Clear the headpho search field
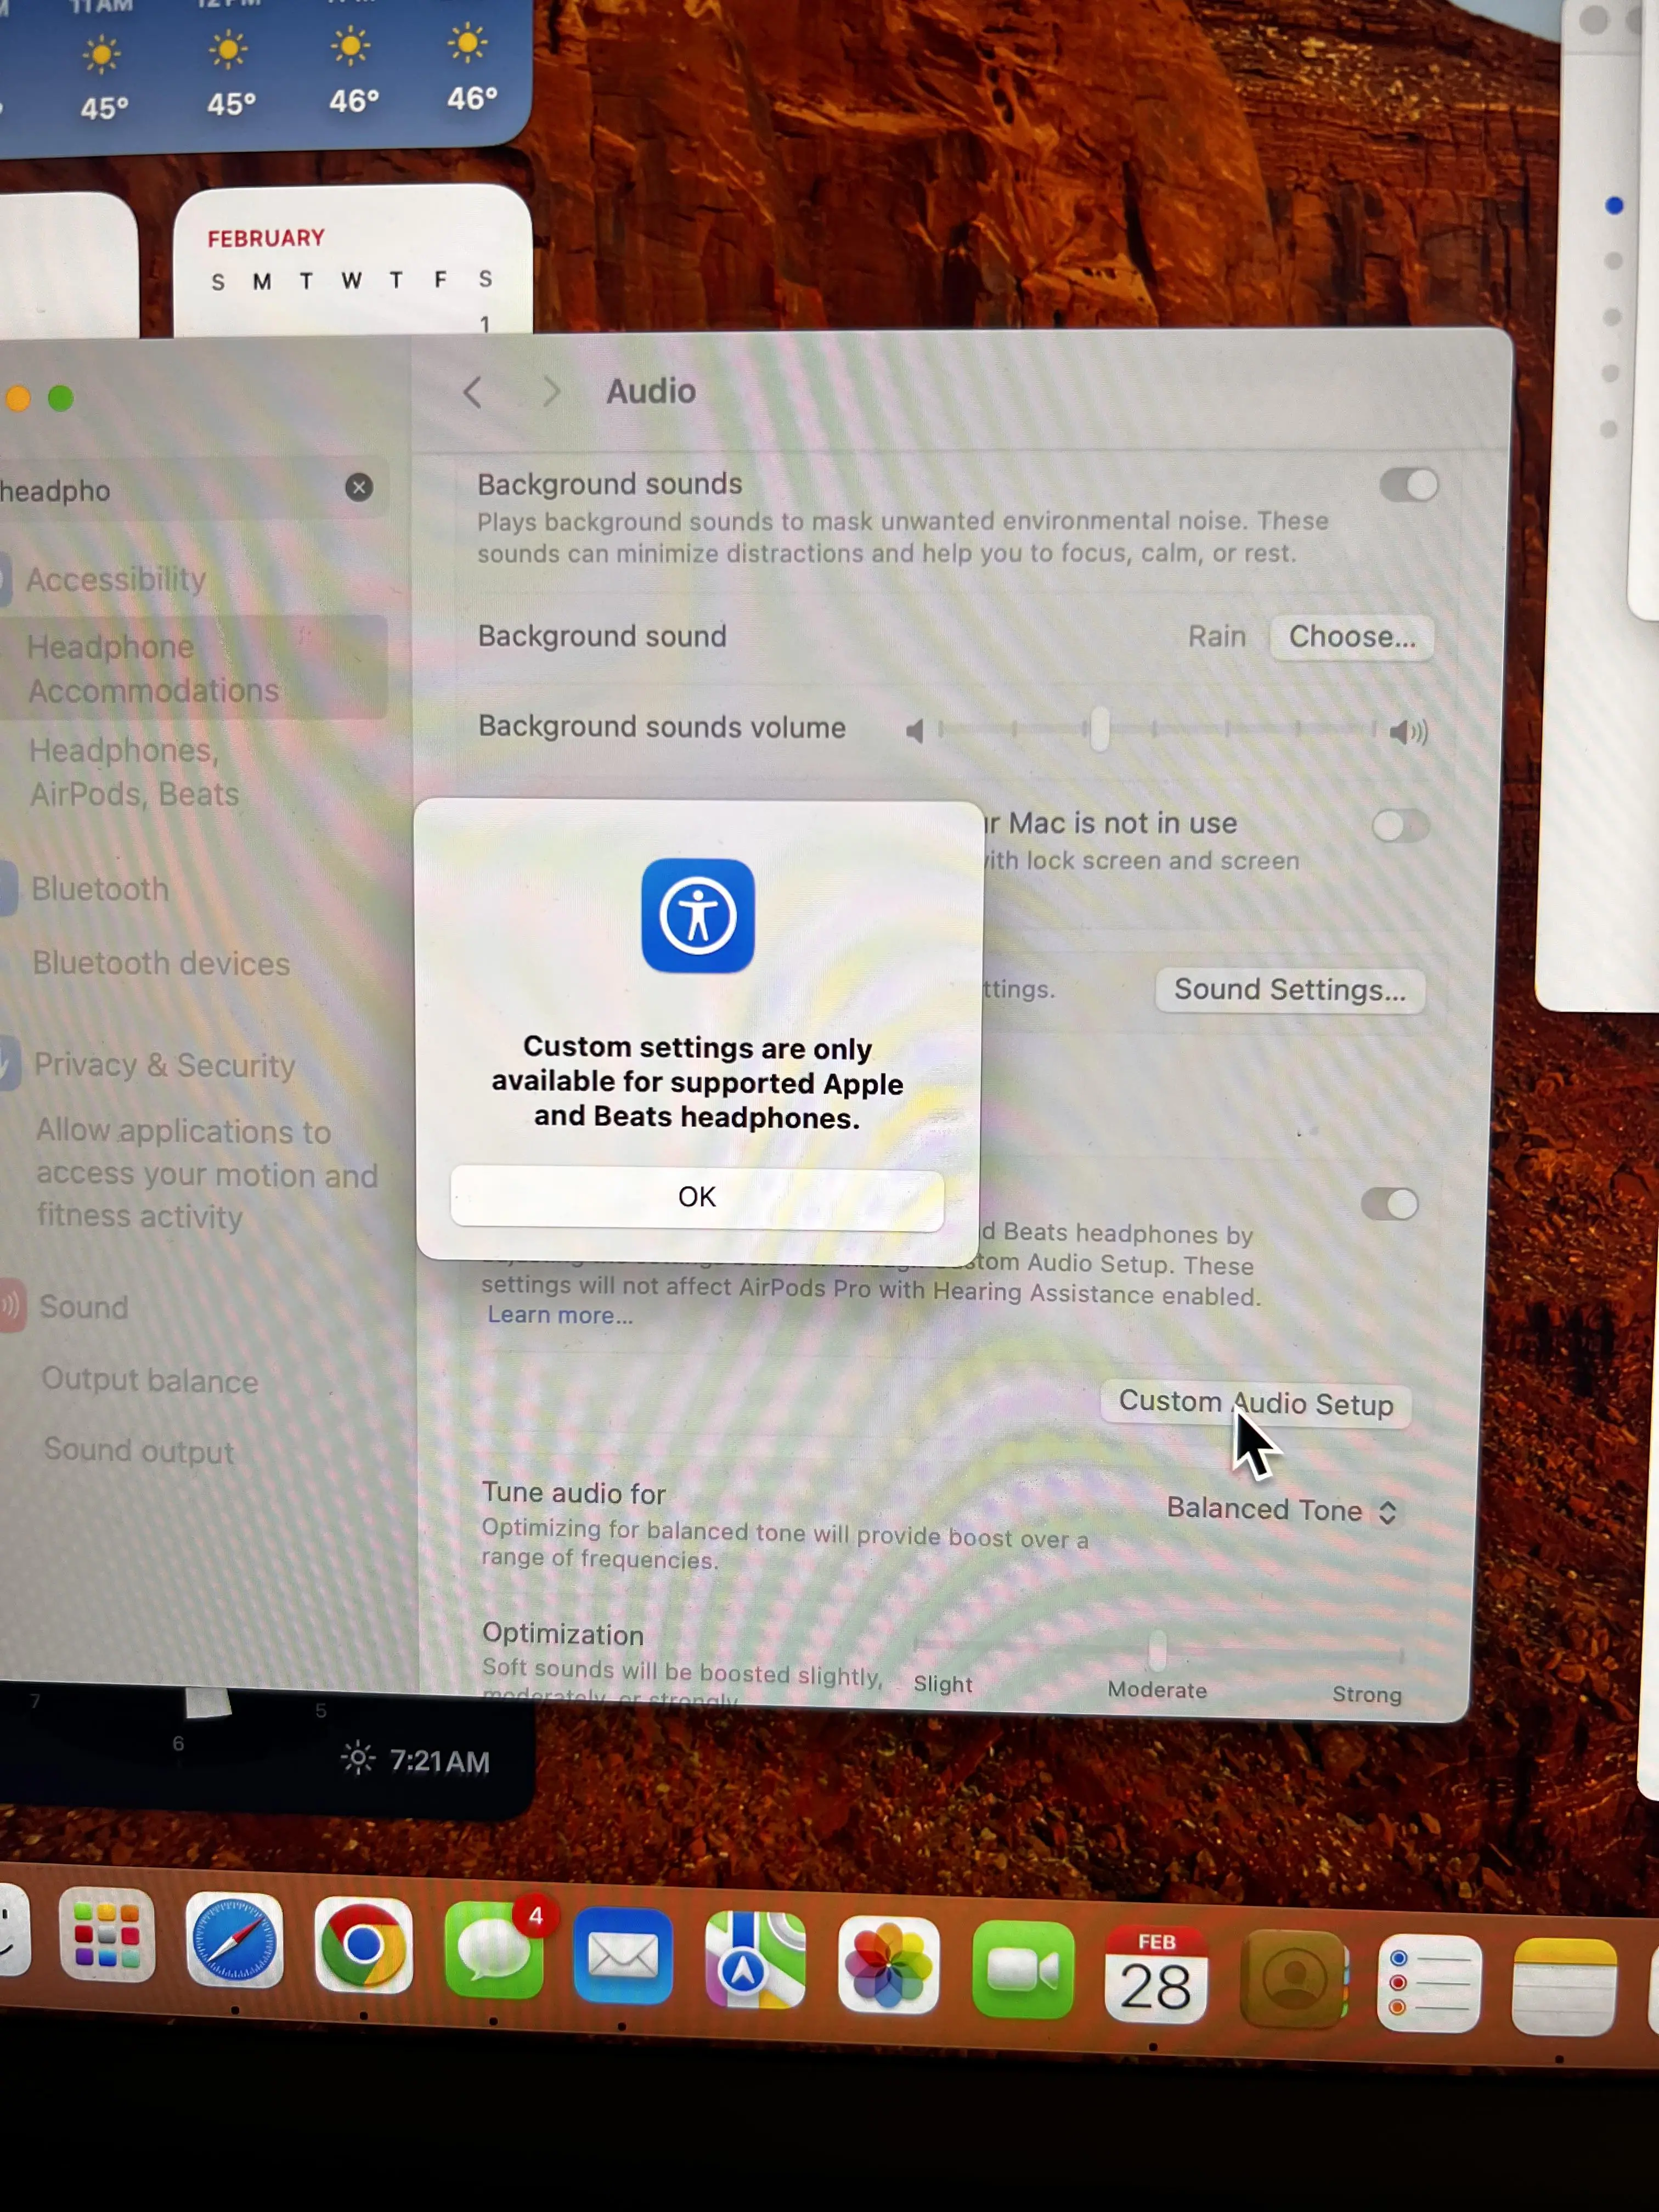The height and width of the screenshot is (2212, 1659). point(359,487)
